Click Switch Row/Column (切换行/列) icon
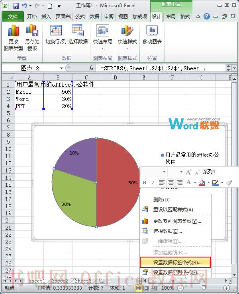The height and width of the screenshot is (294, 239). [x=56, y=35]
